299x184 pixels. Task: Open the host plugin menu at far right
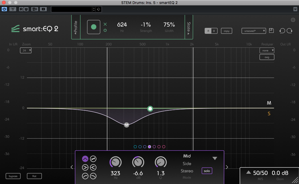point(295,9)
